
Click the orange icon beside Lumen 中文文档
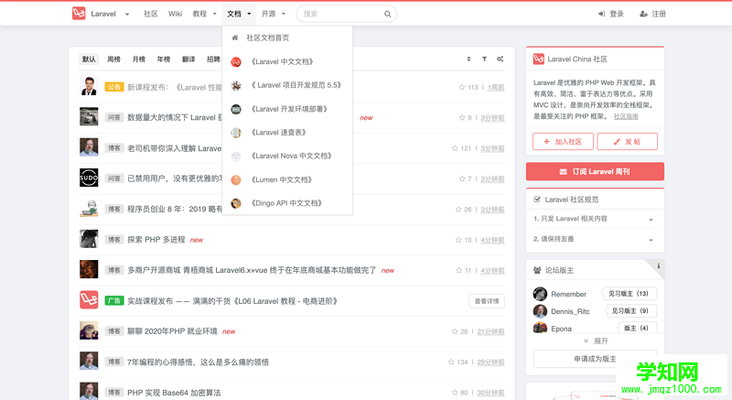[236, 179]
